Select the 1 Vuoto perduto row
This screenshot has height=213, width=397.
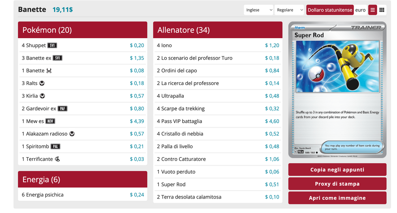pyautogui.click(x=218, y=172)
